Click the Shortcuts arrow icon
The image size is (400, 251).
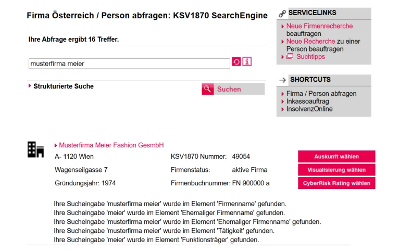[x=283, y=80]
